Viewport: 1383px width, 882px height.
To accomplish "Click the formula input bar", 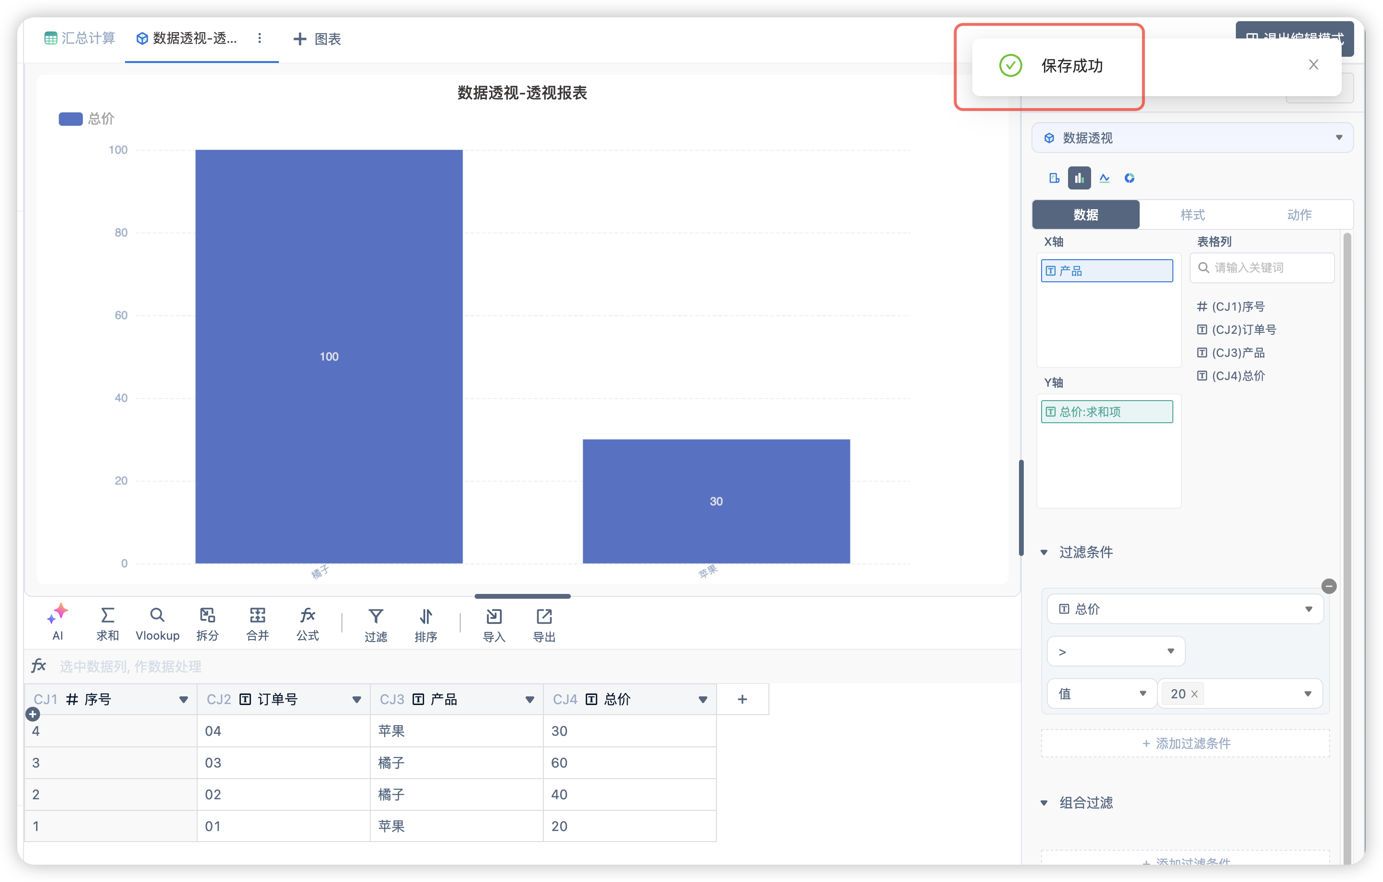I will coord(534,666).
